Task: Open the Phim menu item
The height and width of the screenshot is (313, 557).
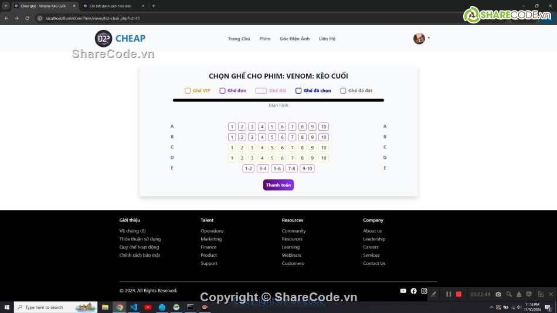Action: (264, 38)
